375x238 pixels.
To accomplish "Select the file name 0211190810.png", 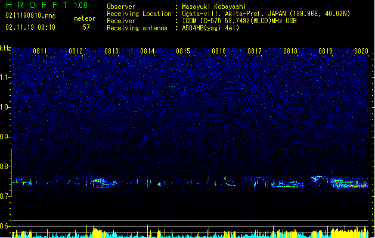I will (x=30, y=15).
